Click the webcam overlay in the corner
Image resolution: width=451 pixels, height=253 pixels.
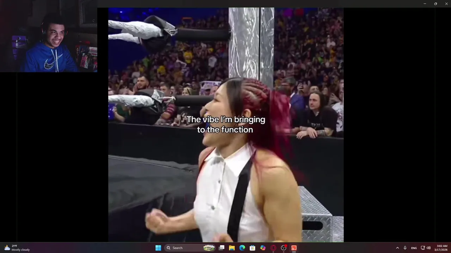click(x=49, y=36)
